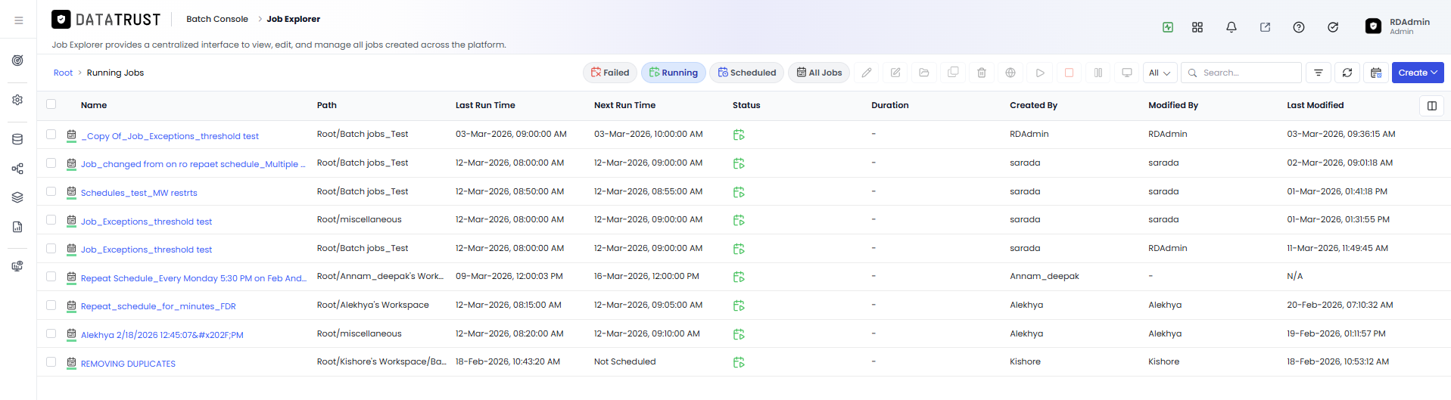Screen dimensions: 1451x400
Task: Check the Repeat_schedule_for_minutes_FDR row
Action: point(51,305)
